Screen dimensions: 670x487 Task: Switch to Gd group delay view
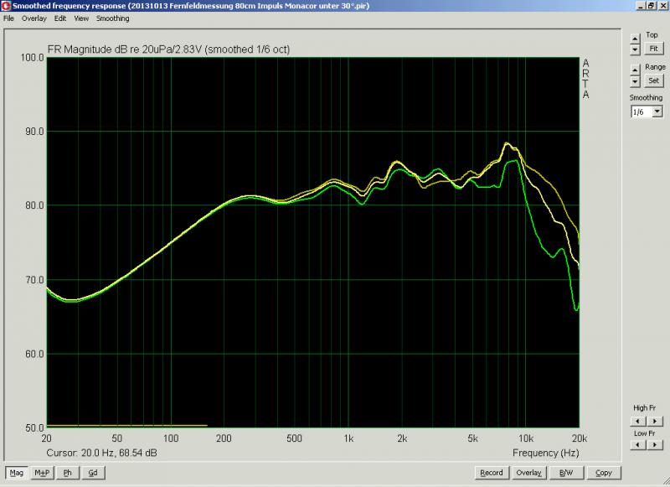(x=93, y=473)
